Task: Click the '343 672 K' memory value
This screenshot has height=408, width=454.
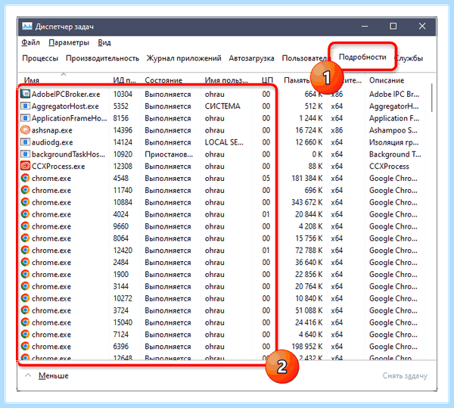Action: tap(307, 202)
